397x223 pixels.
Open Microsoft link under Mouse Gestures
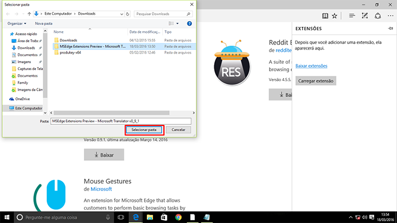[101, 189]
